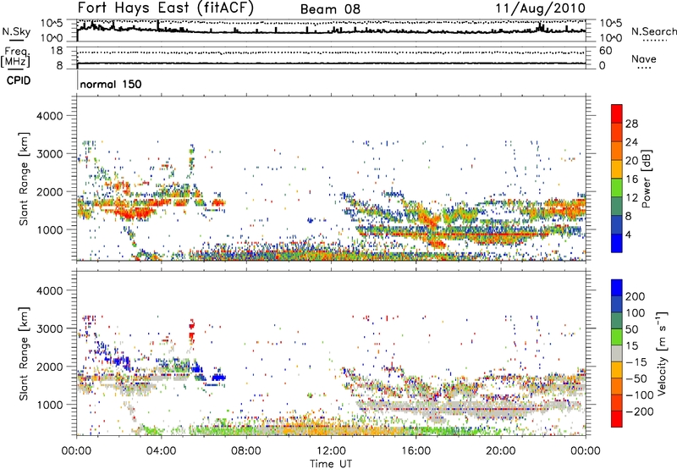Click the '50' Velocity colorbar label
Screen dimensions: 677x469
pyautogui.click(x=631, y=329)
